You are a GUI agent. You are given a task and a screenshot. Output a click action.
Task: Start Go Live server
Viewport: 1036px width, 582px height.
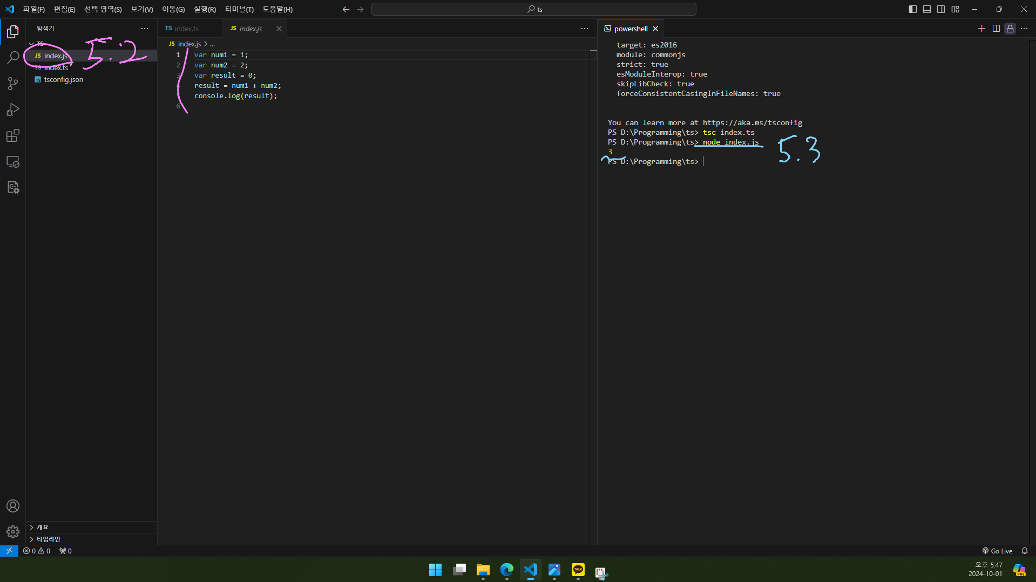click(x=997, y=551)
